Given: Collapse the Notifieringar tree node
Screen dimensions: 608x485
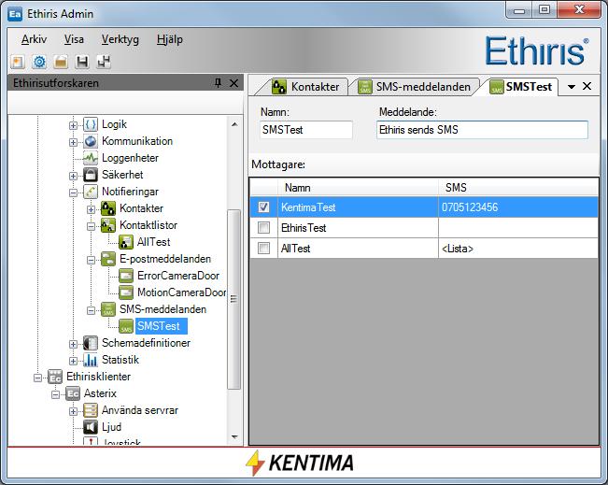Looking at the screenshot, I should (x=73, y=193).
